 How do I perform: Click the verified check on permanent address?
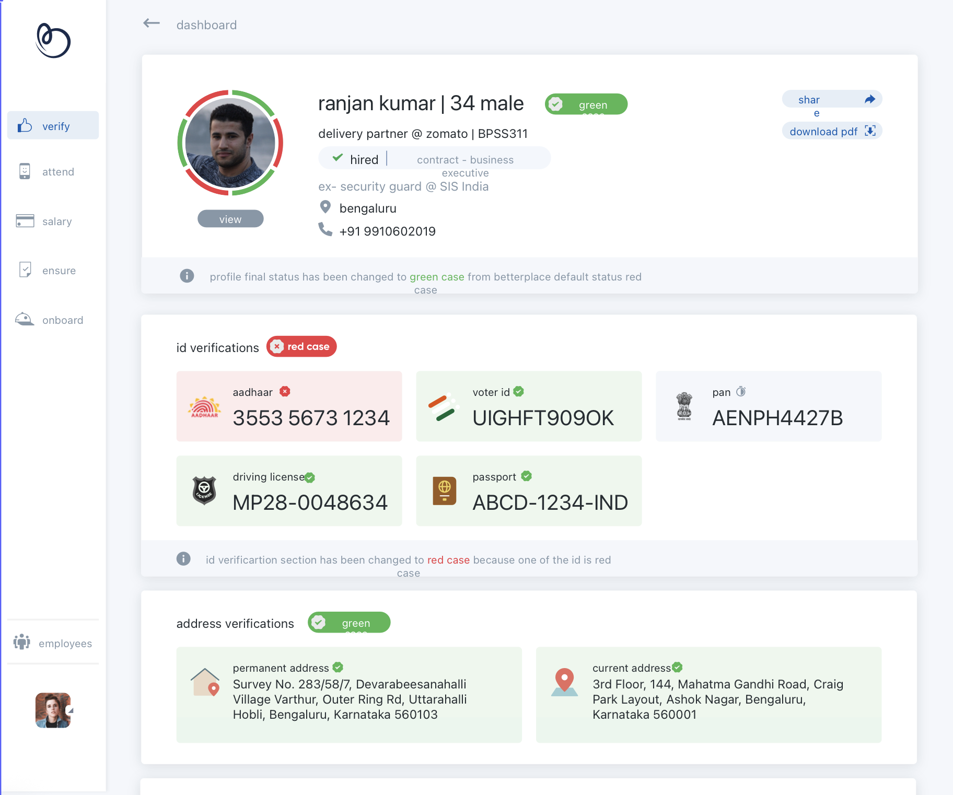338,667
